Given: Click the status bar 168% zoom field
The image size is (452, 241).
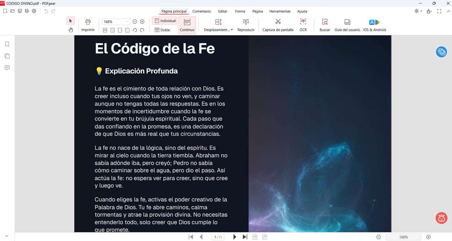Looking at the screenshot, I should coord(403,237).
